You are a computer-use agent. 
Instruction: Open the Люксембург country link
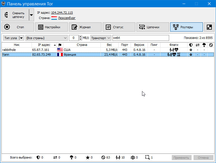pyautogui.click(x=67, y=18)
